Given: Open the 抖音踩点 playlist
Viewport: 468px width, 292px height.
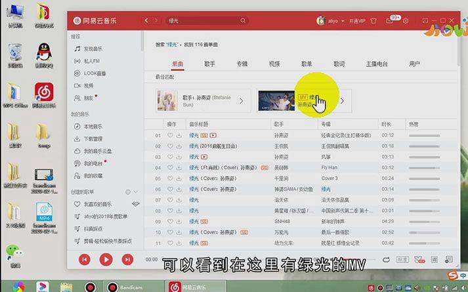Looking at the screenshot, I should point(89,228).
